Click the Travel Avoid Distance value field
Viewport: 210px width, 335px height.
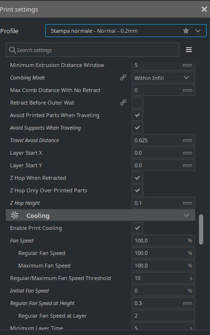coord(163,140)
